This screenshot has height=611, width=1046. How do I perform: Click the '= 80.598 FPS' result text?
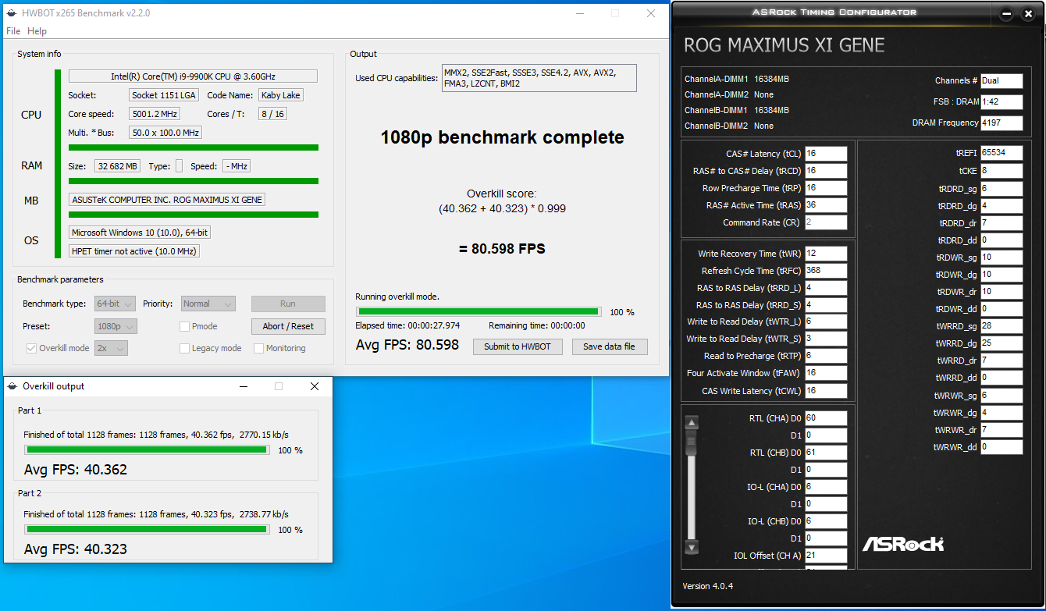pos(502,250)
